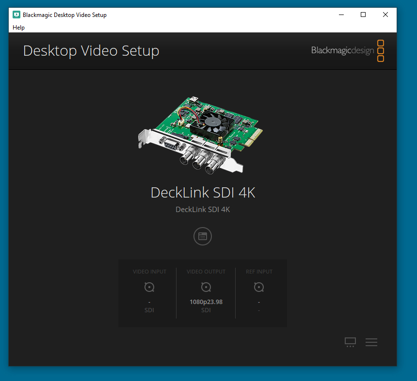Click the Ref Input connector icon
This screenshot has height=381, width=417.
point(259,287)
